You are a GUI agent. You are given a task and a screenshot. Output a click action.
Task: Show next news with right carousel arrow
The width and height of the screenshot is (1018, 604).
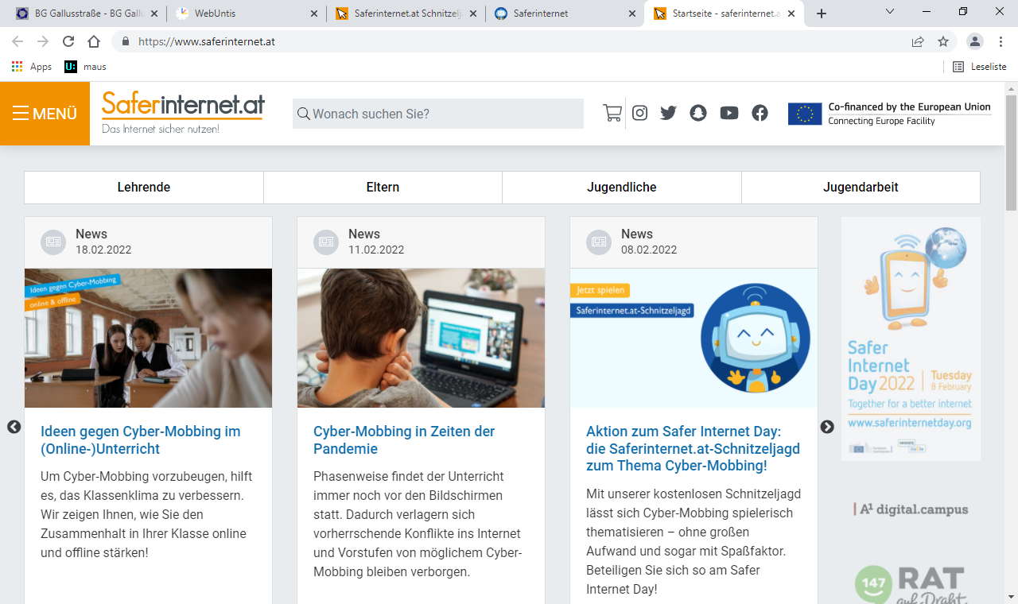point(827,427)
